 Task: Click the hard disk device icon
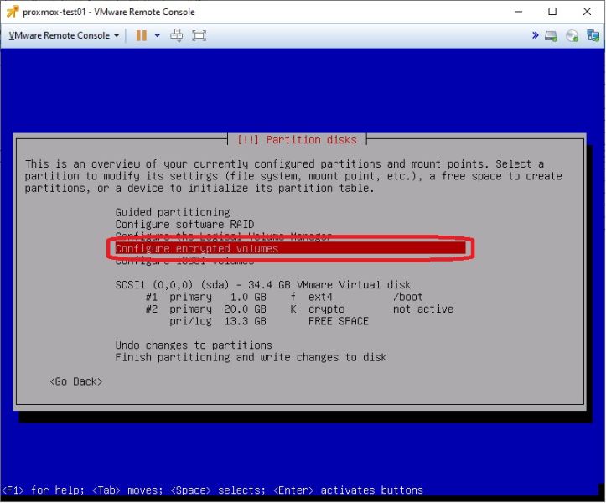pos(552,36)
